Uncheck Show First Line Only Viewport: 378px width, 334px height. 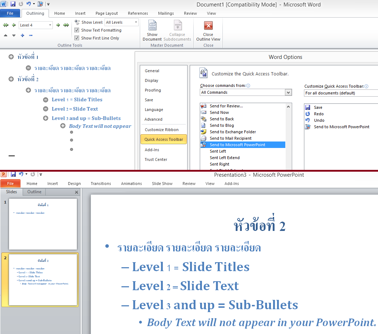[77, 38]
